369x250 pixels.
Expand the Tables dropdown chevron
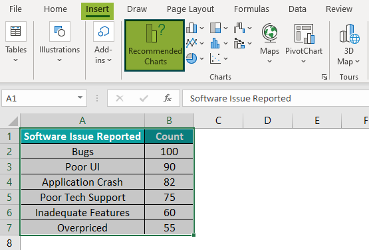(x=15, y=60)
